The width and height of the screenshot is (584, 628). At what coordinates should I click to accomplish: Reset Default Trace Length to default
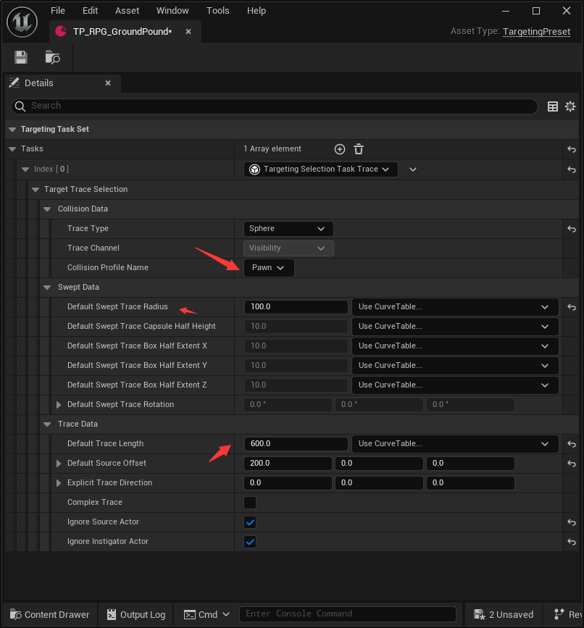[x=572, y=444]
